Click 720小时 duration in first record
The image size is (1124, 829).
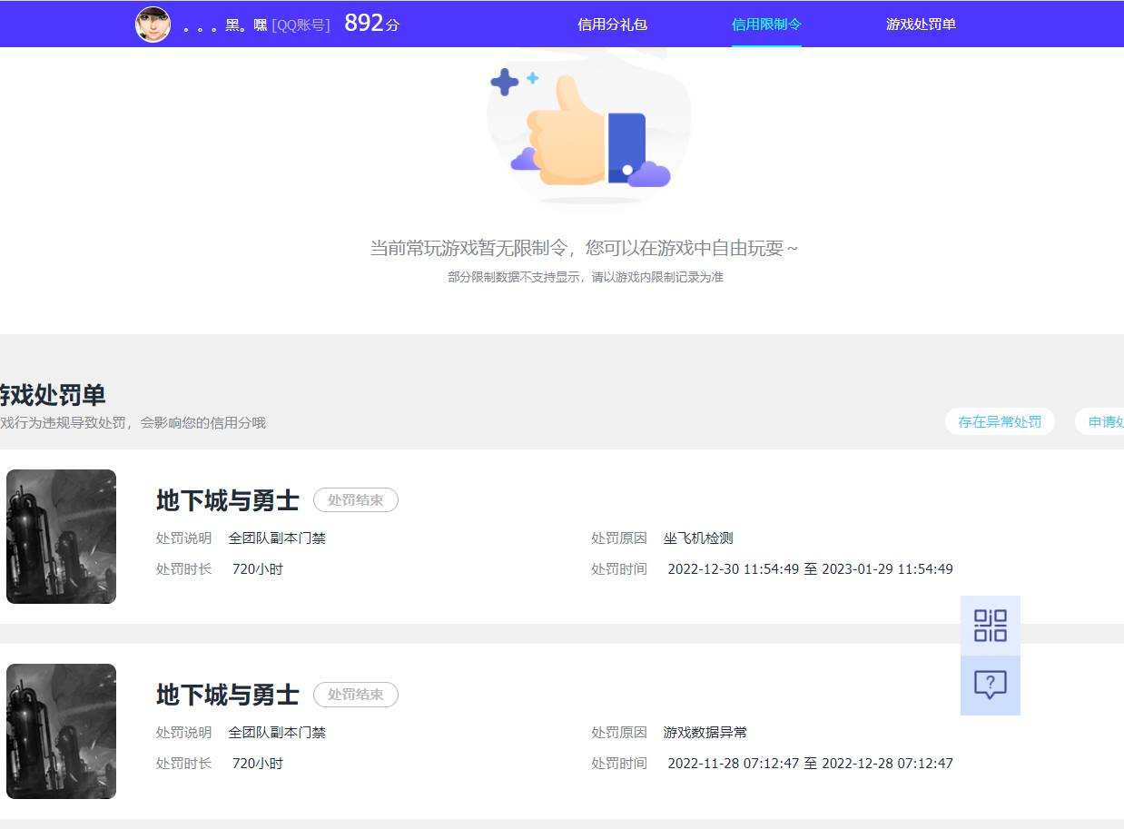(258, 569)
